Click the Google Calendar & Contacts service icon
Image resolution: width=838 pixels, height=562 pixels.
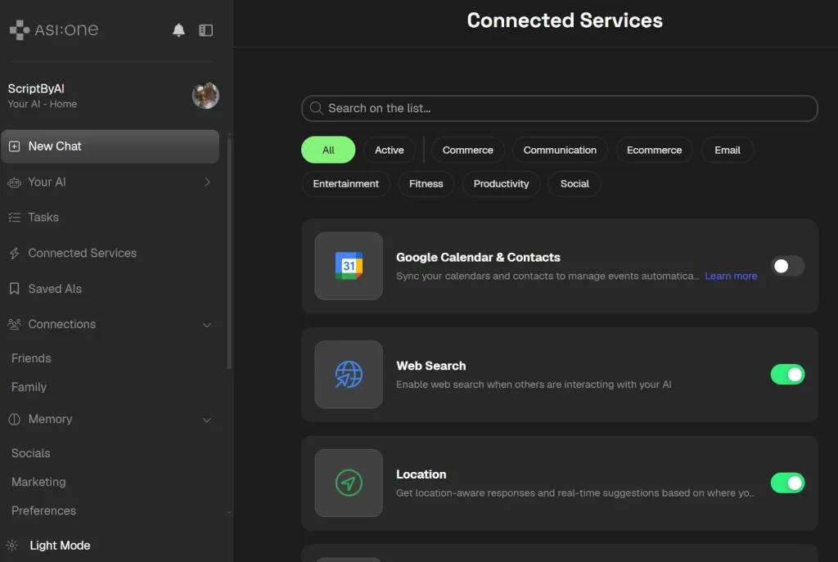(x=349, y=266)
